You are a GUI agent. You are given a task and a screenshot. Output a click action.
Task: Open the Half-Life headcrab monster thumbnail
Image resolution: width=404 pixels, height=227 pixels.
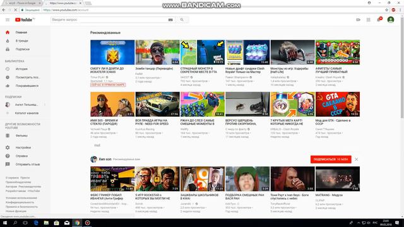click(292, 52)
